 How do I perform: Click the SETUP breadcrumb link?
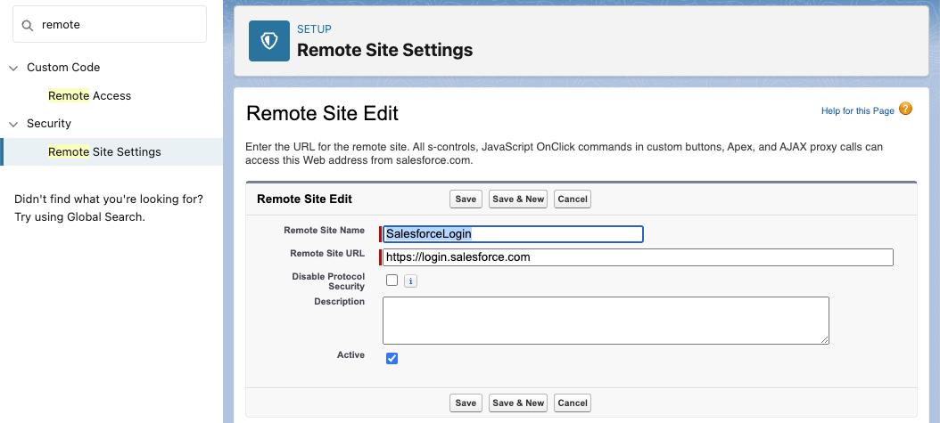(x=314, y=28)
